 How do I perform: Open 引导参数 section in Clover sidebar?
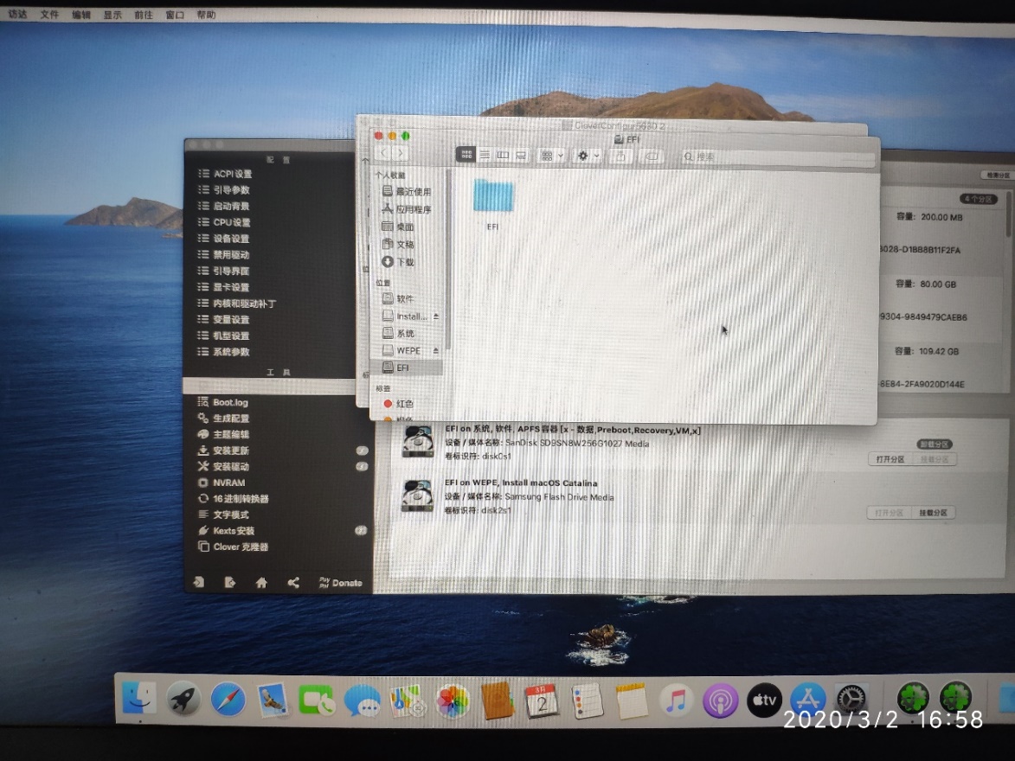(x=223, y=189)
